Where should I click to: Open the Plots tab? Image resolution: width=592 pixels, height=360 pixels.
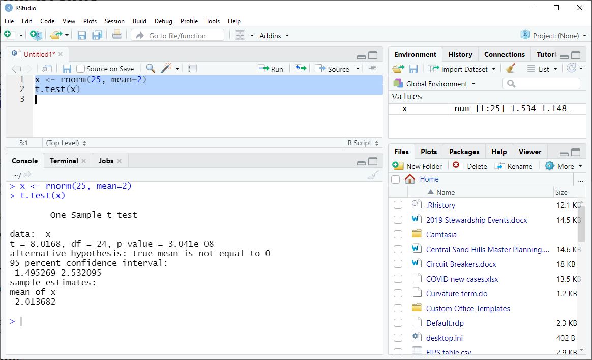428,151
